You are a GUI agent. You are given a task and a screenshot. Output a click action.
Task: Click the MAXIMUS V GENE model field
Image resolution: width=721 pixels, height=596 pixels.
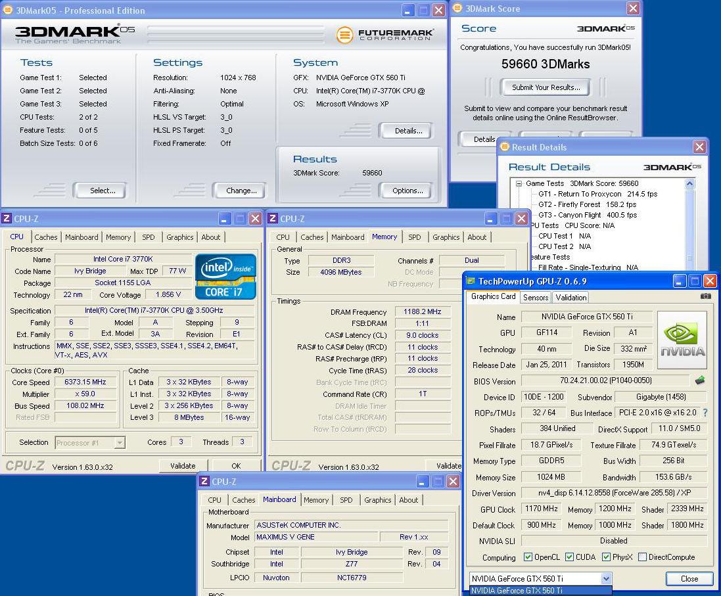[x=316, y=537]
